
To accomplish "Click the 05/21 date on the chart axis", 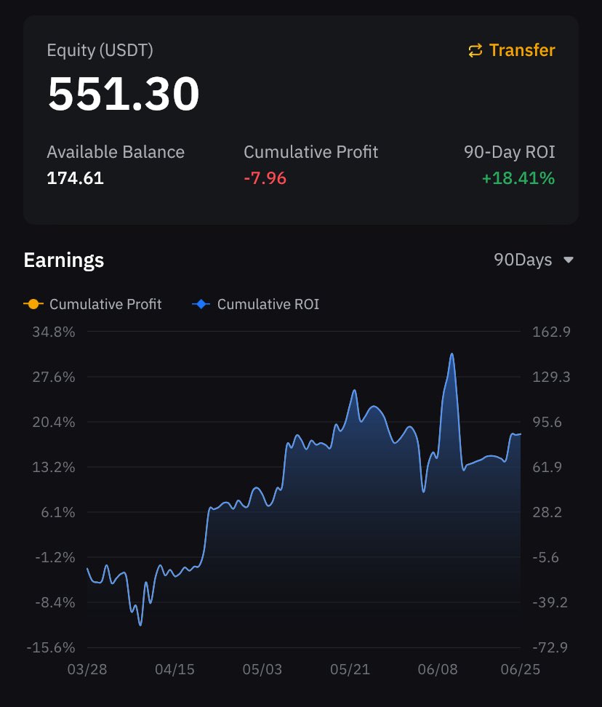I will click(x=350, y=670).
